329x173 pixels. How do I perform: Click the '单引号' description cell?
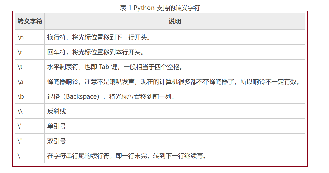click(x=175, y=126)
